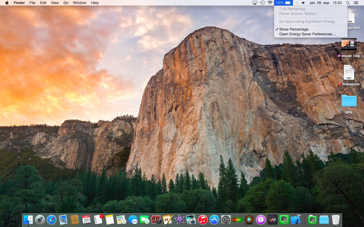Open the Go menu

(66, 3)
